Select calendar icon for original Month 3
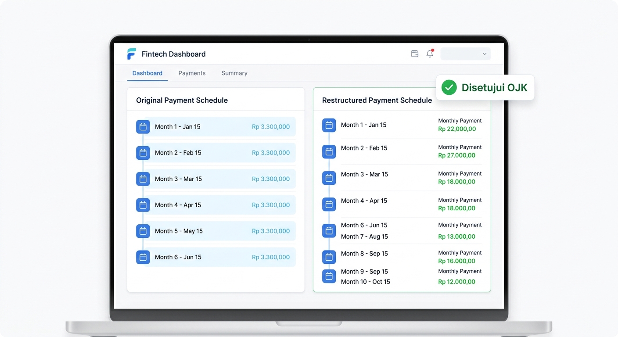 click(143, 179)
